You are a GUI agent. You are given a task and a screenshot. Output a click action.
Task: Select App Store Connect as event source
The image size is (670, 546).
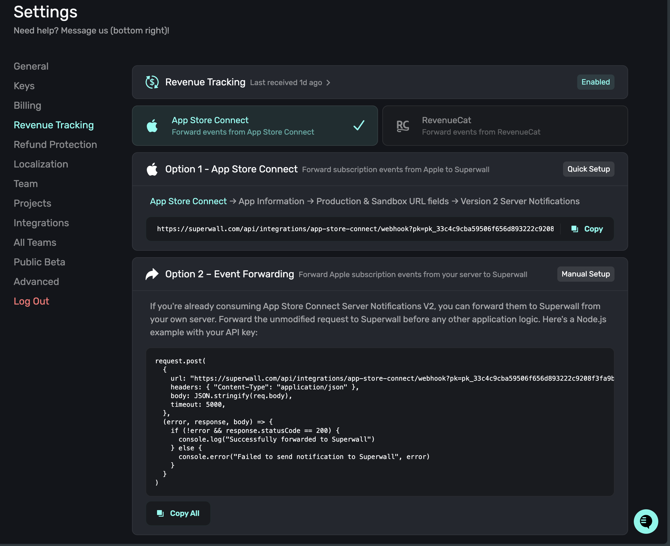click(255, 126)
